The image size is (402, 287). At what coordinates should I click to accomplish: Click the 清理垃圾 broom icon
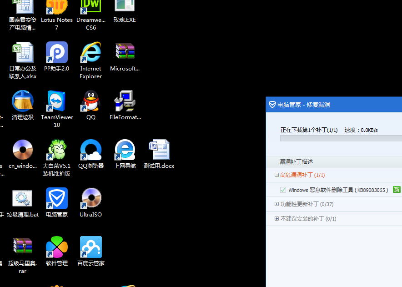tap(23, 101)
